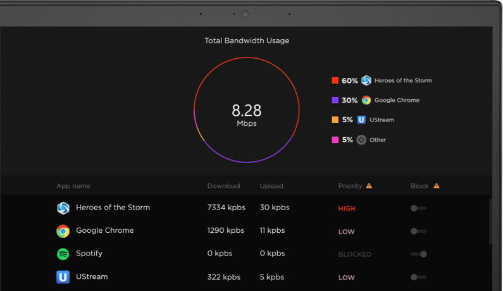Viewport: 503px width, 291px height.
Task: Toggle block for Heroes of the Storm
Action: click(419, 208)
